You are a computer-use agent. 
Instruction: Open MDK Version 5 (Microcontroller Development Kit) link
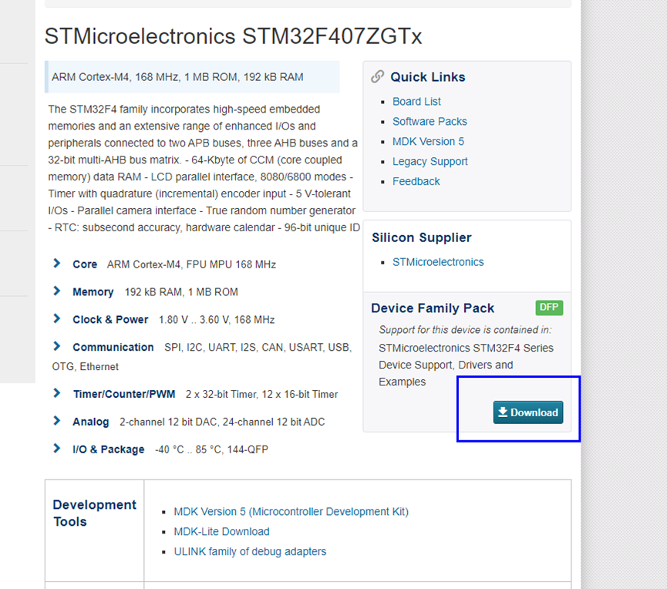click(x=291, y=512)
